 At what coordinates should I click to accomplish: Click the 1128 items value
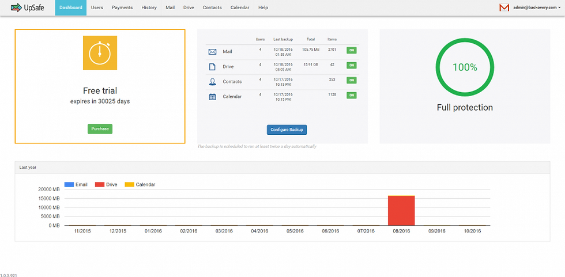[332, 94]
